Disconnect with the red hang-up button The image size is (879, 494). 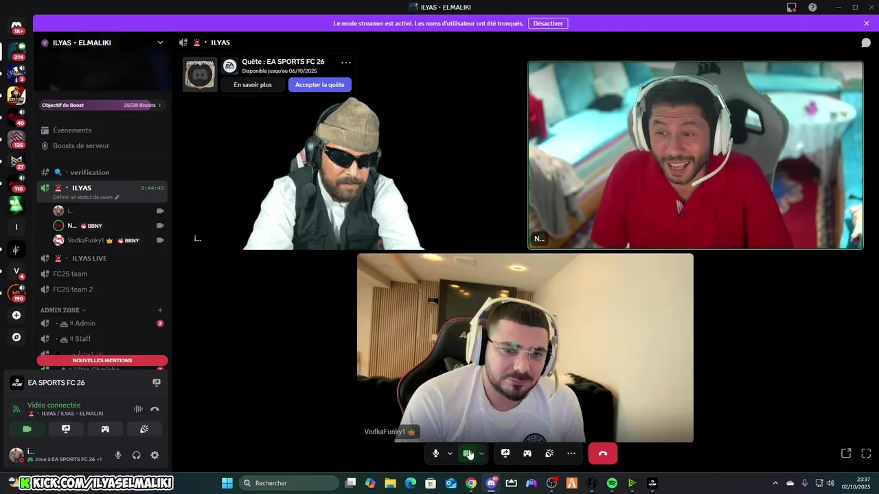pyautogui.click(x=603, y=454)
